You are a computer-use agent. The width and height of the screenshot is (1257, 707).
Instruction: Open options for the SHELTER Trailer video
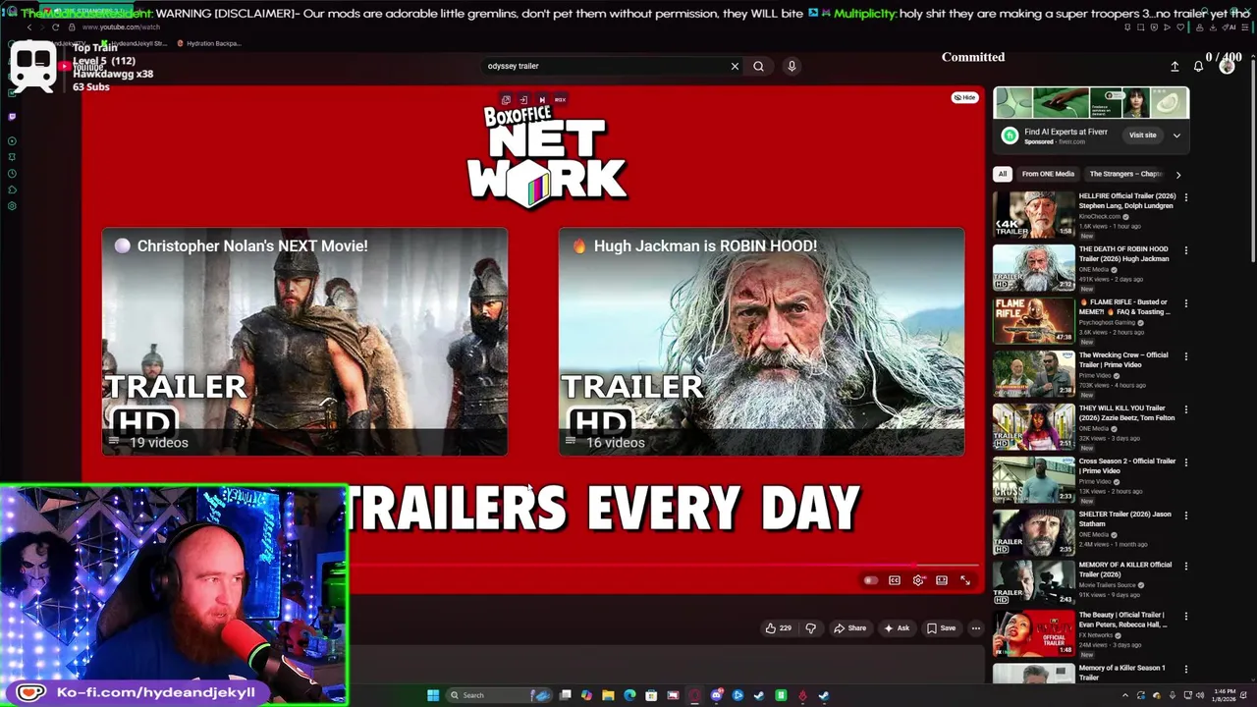pyautogui.click(x=1185, y=516)
